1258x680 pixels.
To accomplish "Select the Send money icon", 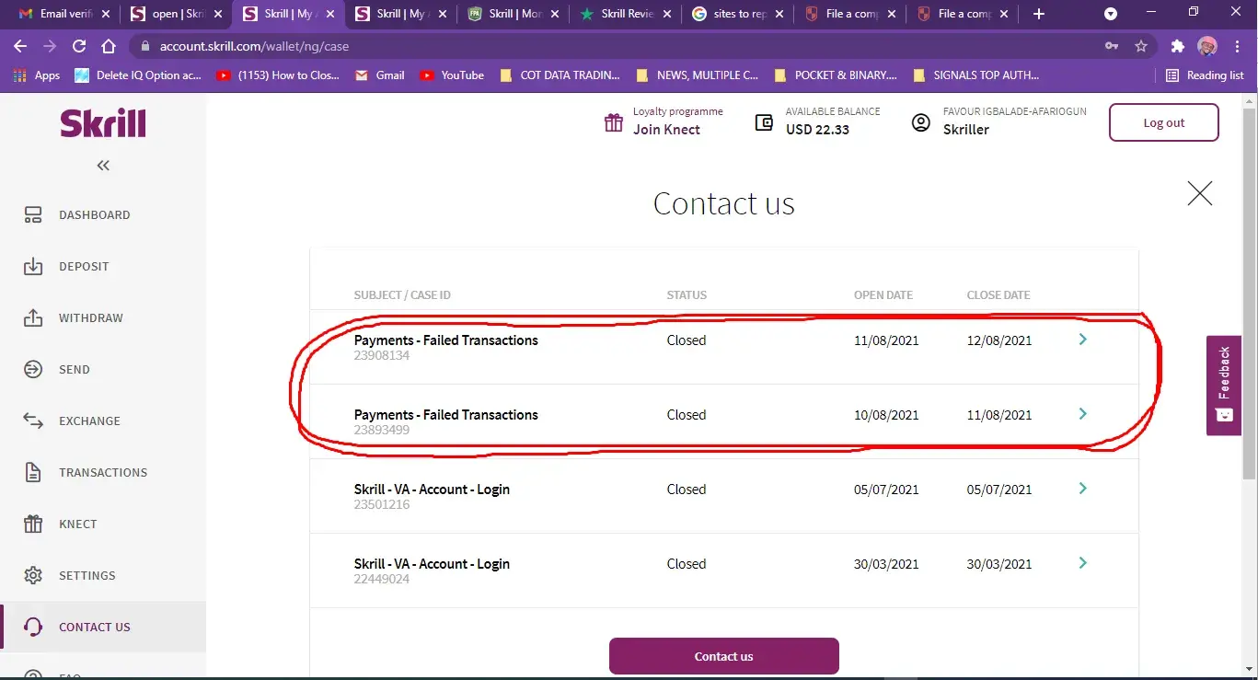I will tap(33, 370).
